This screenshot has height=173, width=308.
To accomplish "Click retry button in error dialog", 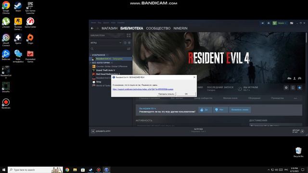I will coord(166,94).
